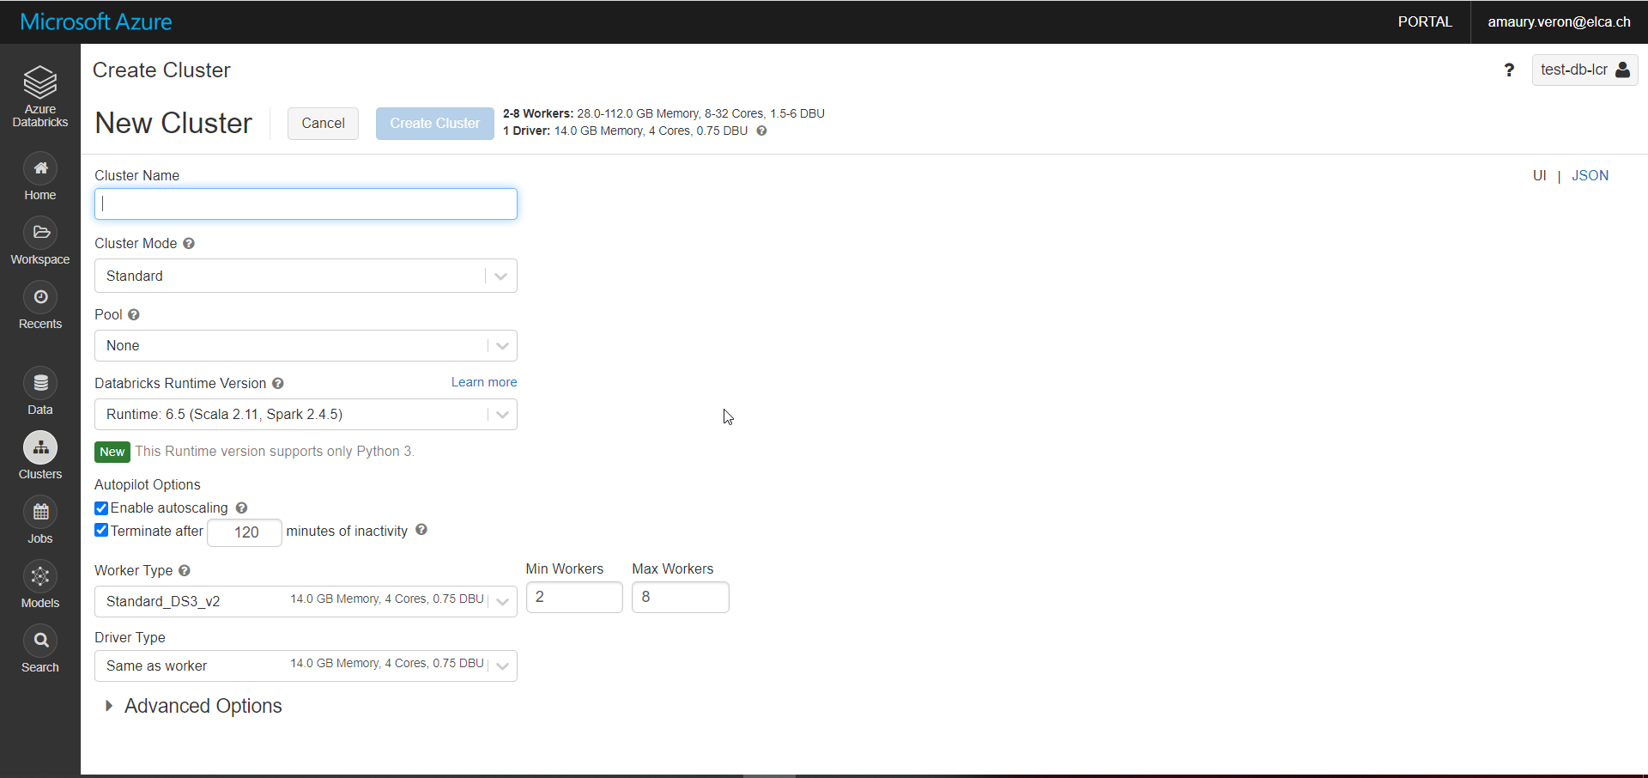Click '2-8 Workers:' summary text
The image size is (1648, 778).
click(538, 113)
